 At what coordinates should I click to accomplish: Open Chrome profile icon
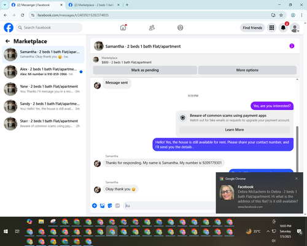tap(293, 15)
